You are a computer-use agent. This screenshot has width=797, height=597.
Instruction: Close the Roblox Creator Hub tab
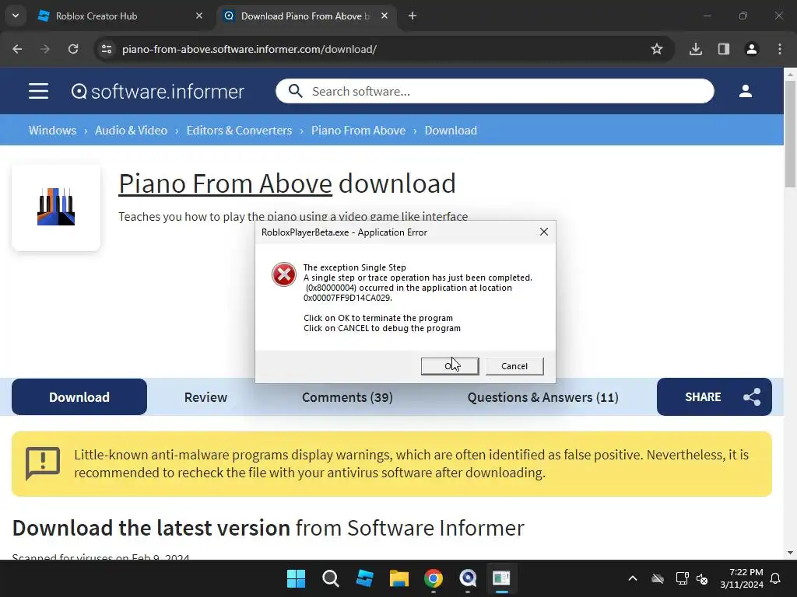pos(198,16)
